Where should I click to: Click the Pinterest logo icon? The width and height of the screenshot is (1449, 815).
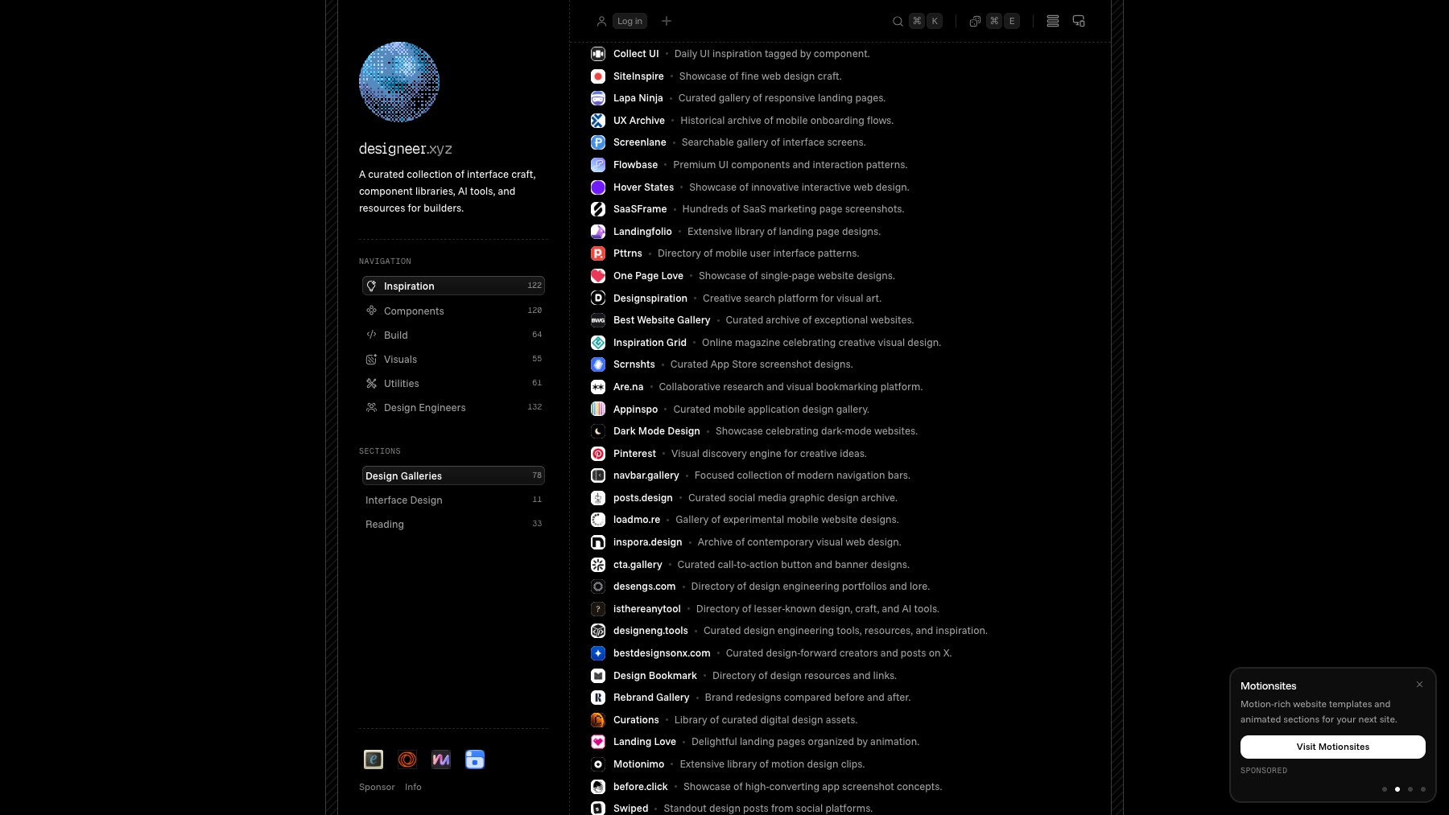pos(598,454)
